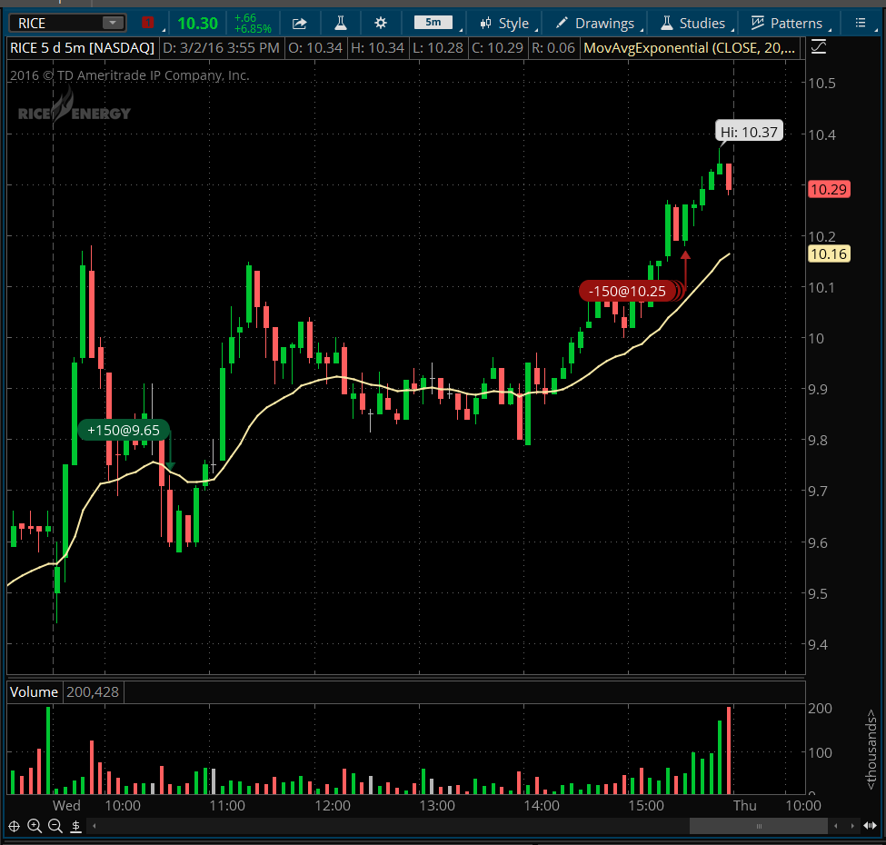Click the Hi: 10.37 high price bubble
The image size is (886, 845).
tap(750, 132)
